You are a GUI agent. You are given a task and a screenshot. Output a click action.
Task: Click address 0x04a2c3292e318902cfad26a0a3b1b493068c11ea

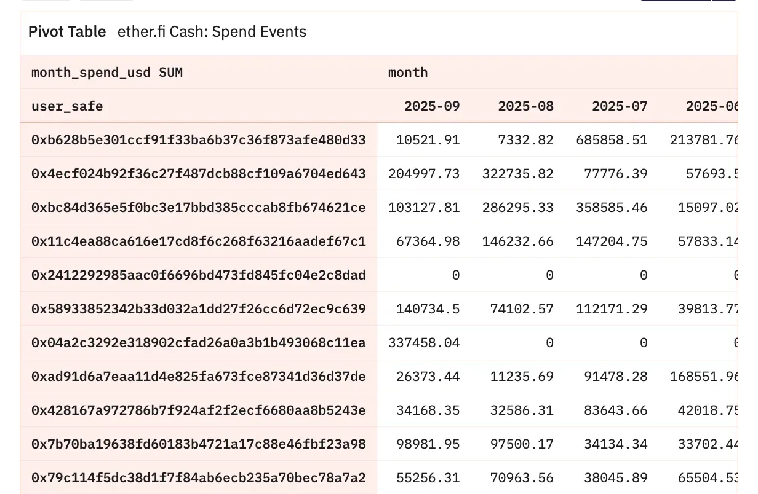point(199,343)
